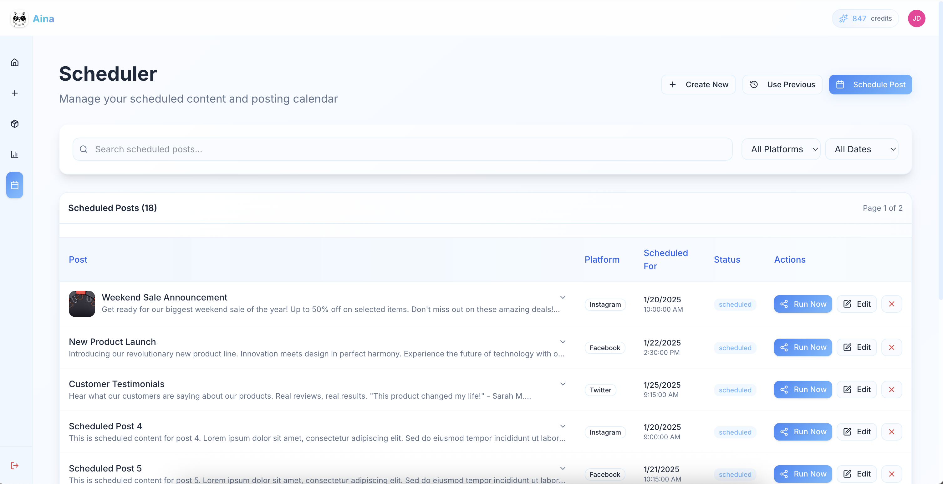Delete Weekend Sale Announcement with red X
The image size is (943, 484).
pos(891,304)
